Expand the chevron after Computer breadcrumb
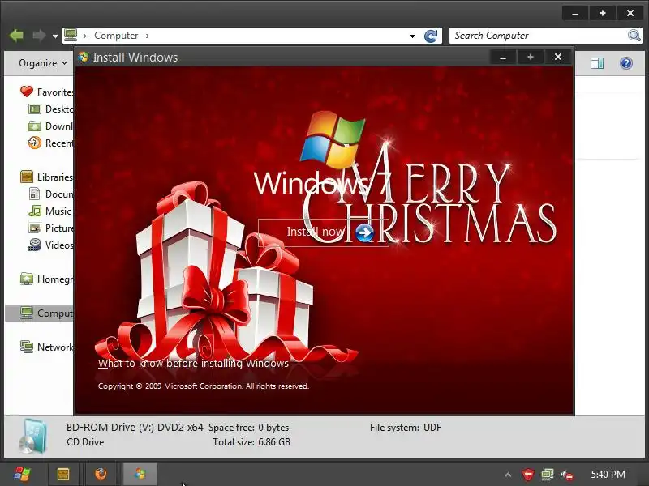 [148, 36]
